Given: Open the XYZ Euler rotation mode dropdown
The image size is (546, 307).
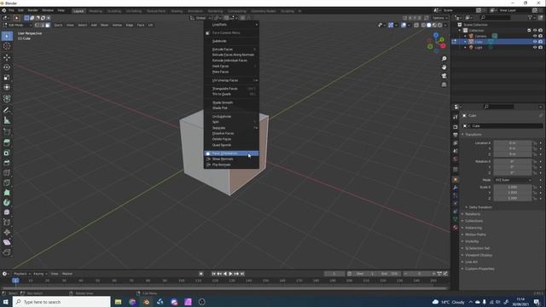Looking at the screenshot, I should point(513,180).
